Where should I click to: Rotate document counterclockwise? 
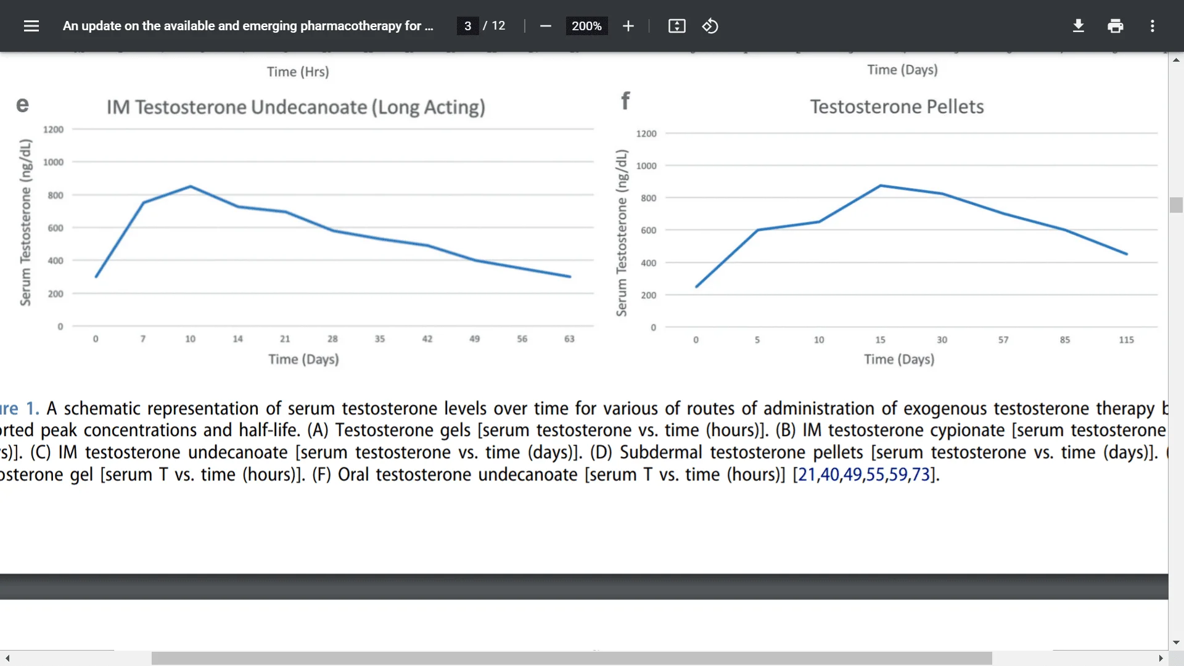[x=710, y=26]
